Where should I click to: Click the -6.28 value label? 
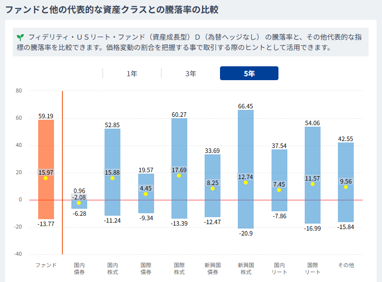pyautogui.click(x=79, y=214)
